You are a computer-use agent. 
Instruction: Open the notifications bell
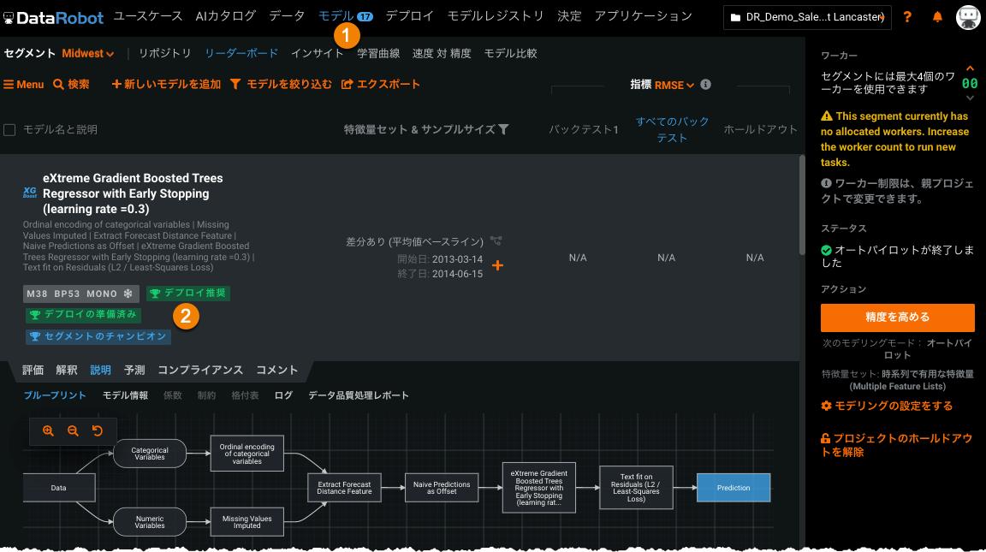[937, 17]
